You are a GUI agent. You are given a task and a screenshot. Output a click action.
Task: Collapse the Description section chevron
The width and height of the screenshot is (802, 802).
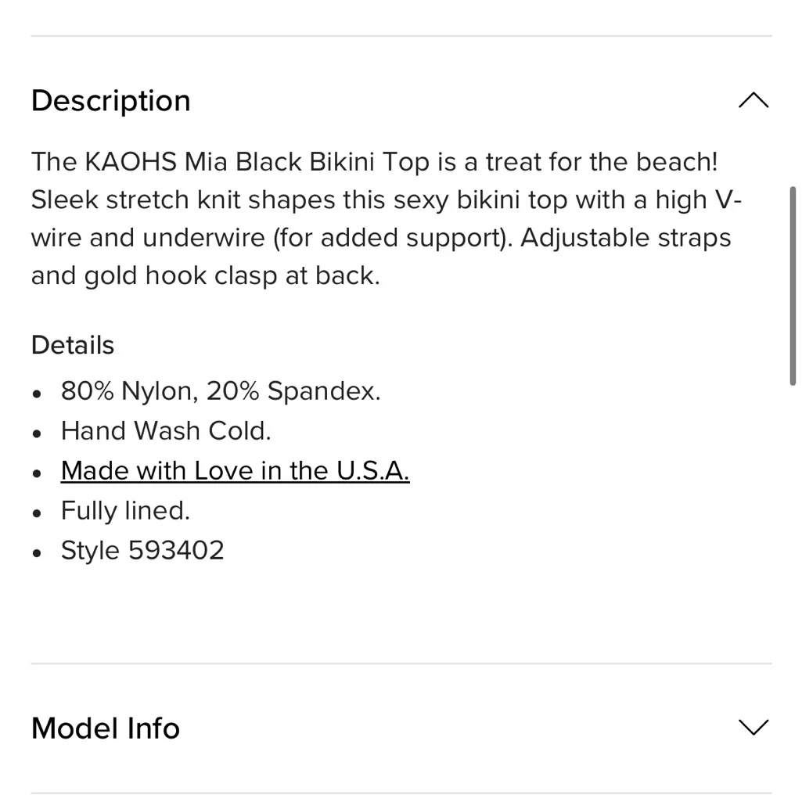coord(753,101)
